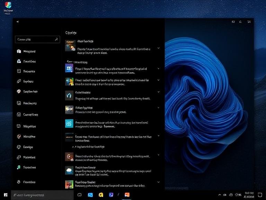Open Task View on the taskbar

coord(79,195)
